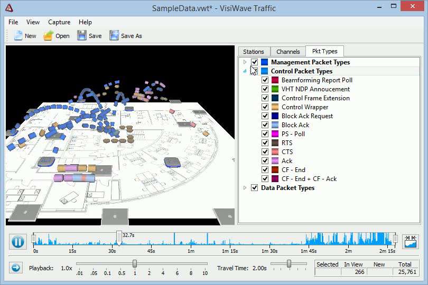Click Block Ack light blue swatch

(275, 125)
